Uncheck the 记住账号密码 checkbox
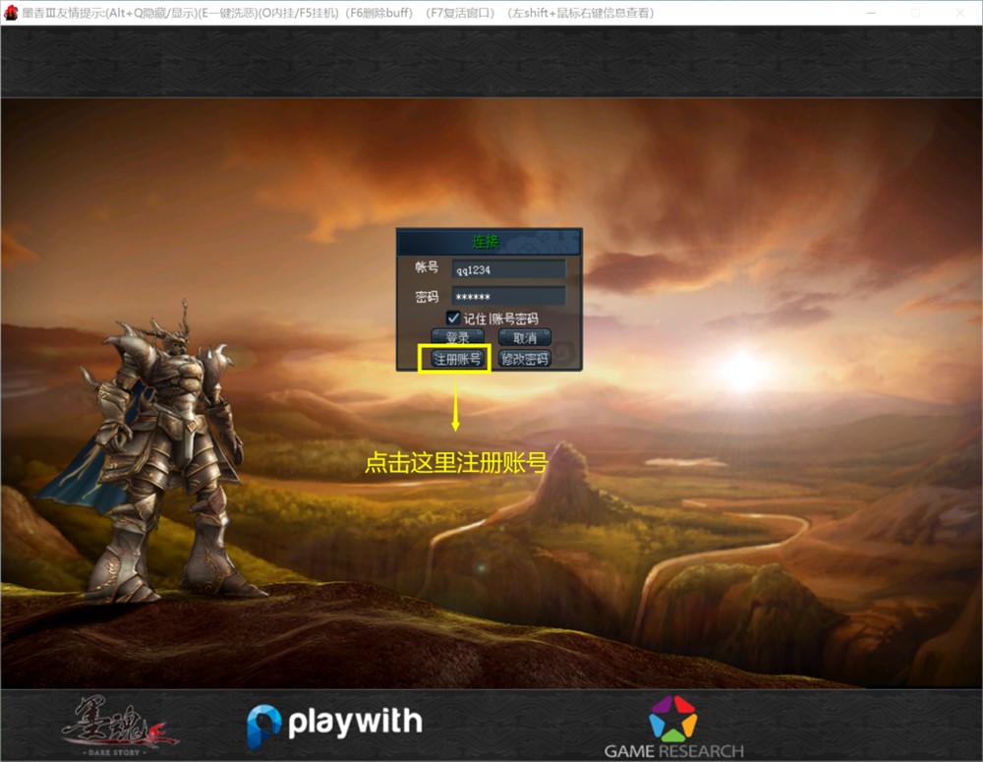This screenshot has height=762, width=983. click(453, 318)
